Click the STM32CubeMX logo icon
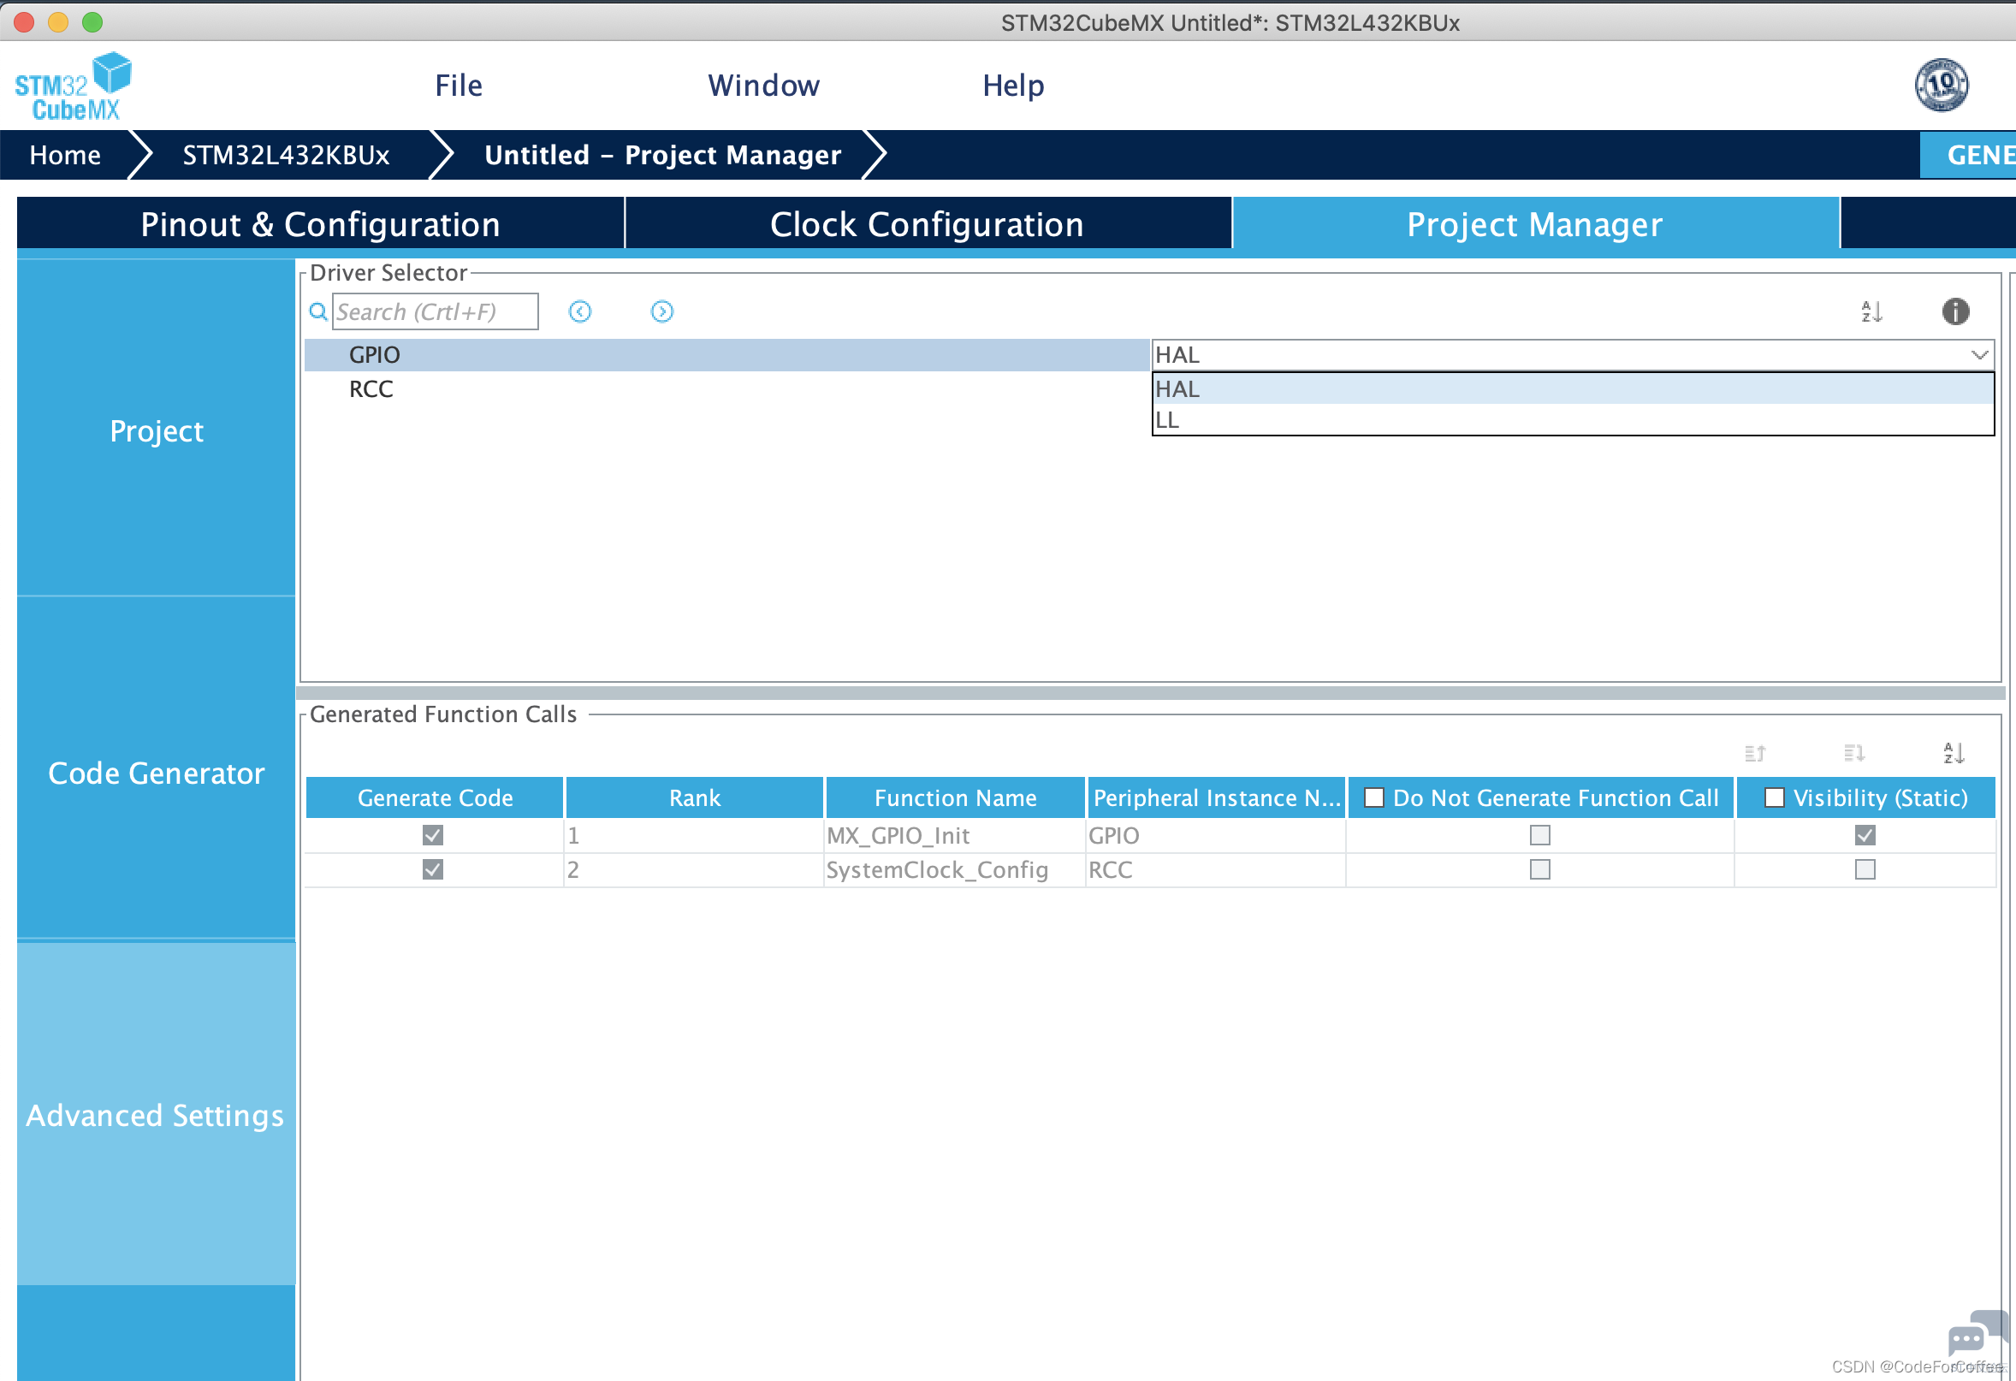Screen dimensions: 2016x1381 coord(73,86)
